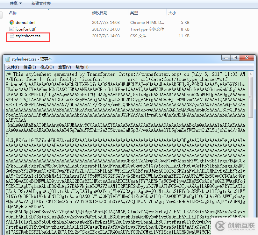Click the 'TrueType 字体文件' type cell
This screenshot has width=258, height=235.
point(147,29)
